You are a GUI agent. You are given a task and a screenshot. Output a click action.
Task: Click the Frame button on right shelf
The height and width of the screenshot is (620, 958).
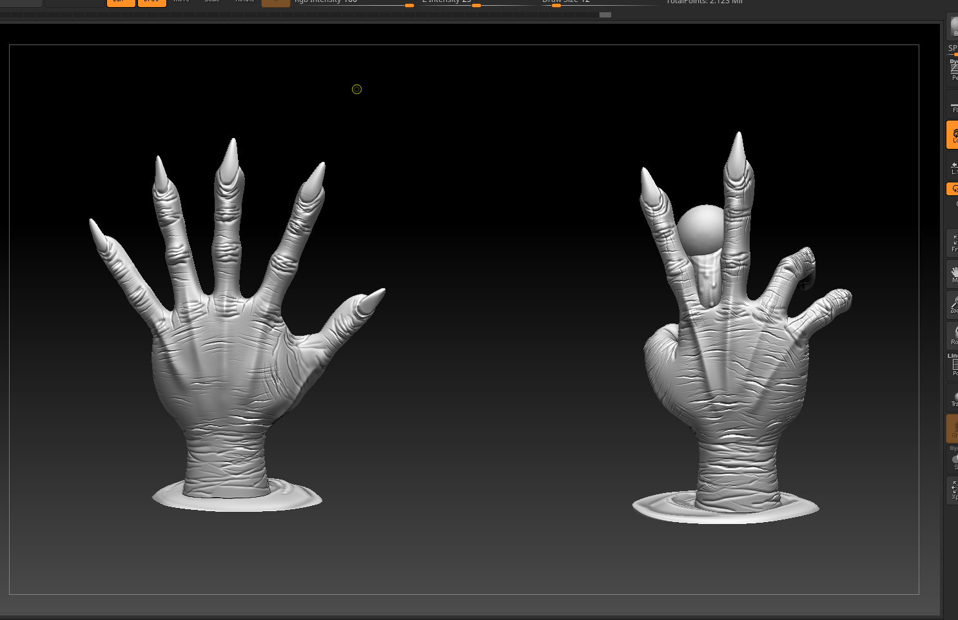tap(953, 243)
